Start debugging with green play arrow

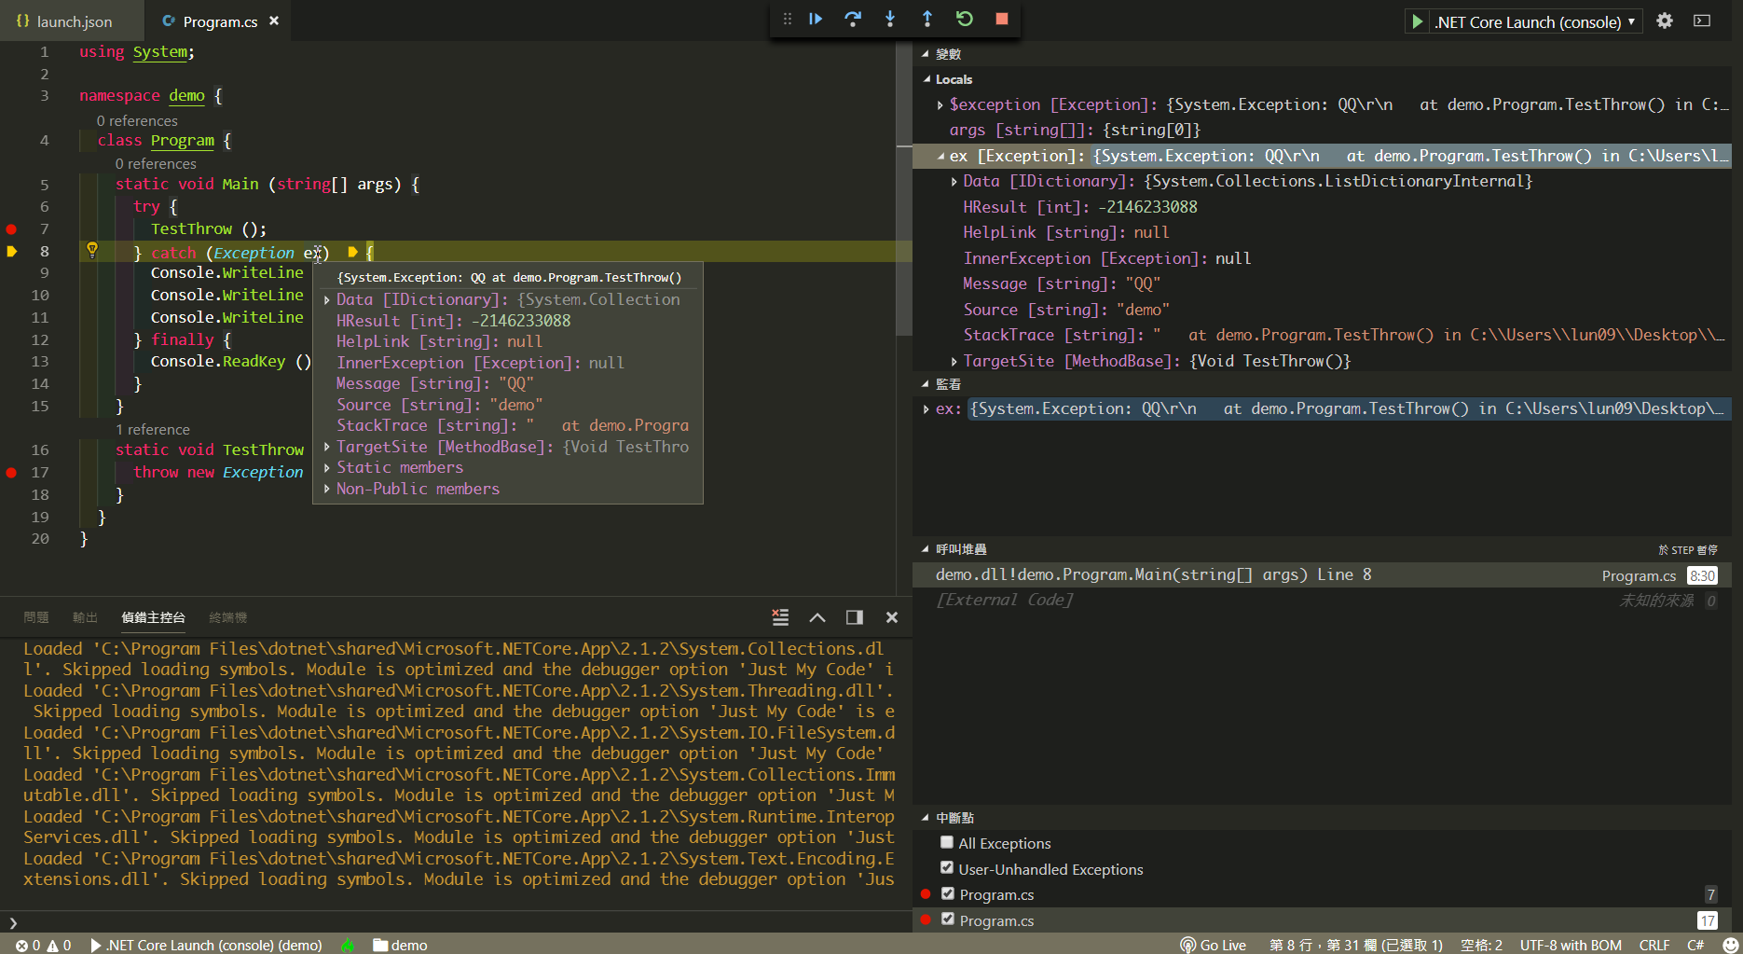point(1417,21)
